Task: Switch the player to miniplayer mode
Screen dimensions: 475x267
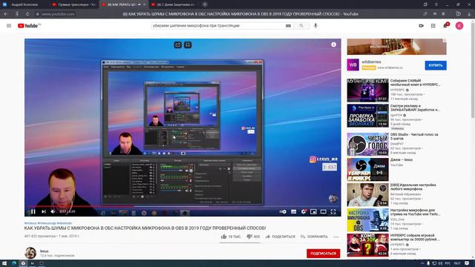Action: coord(313,211)
